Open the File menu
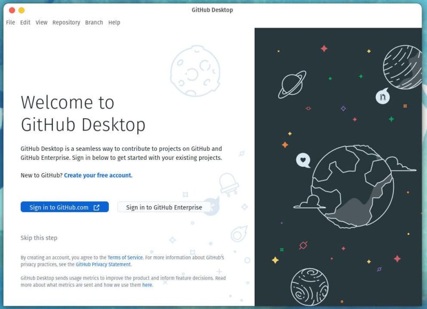Viewport: 427px width, 309px height. [x=10, y=22]
